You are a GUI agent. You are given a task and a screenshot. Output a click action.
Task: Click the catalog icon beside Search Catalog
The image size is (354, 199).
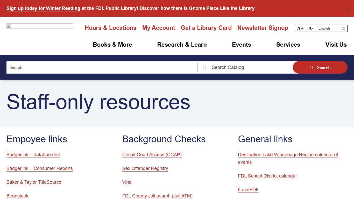pos(204,67)
